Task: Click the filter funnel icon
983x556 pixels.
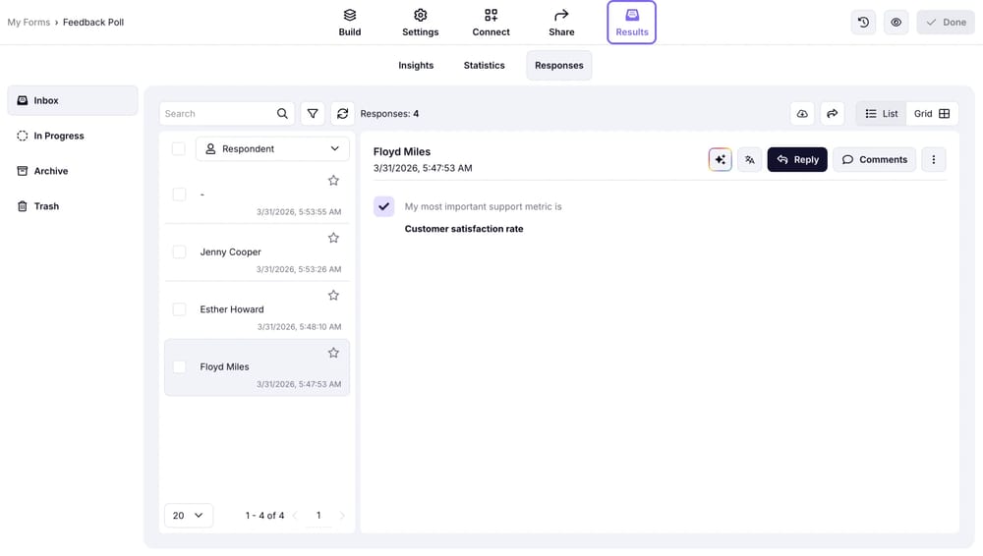Action: [313, 114]
